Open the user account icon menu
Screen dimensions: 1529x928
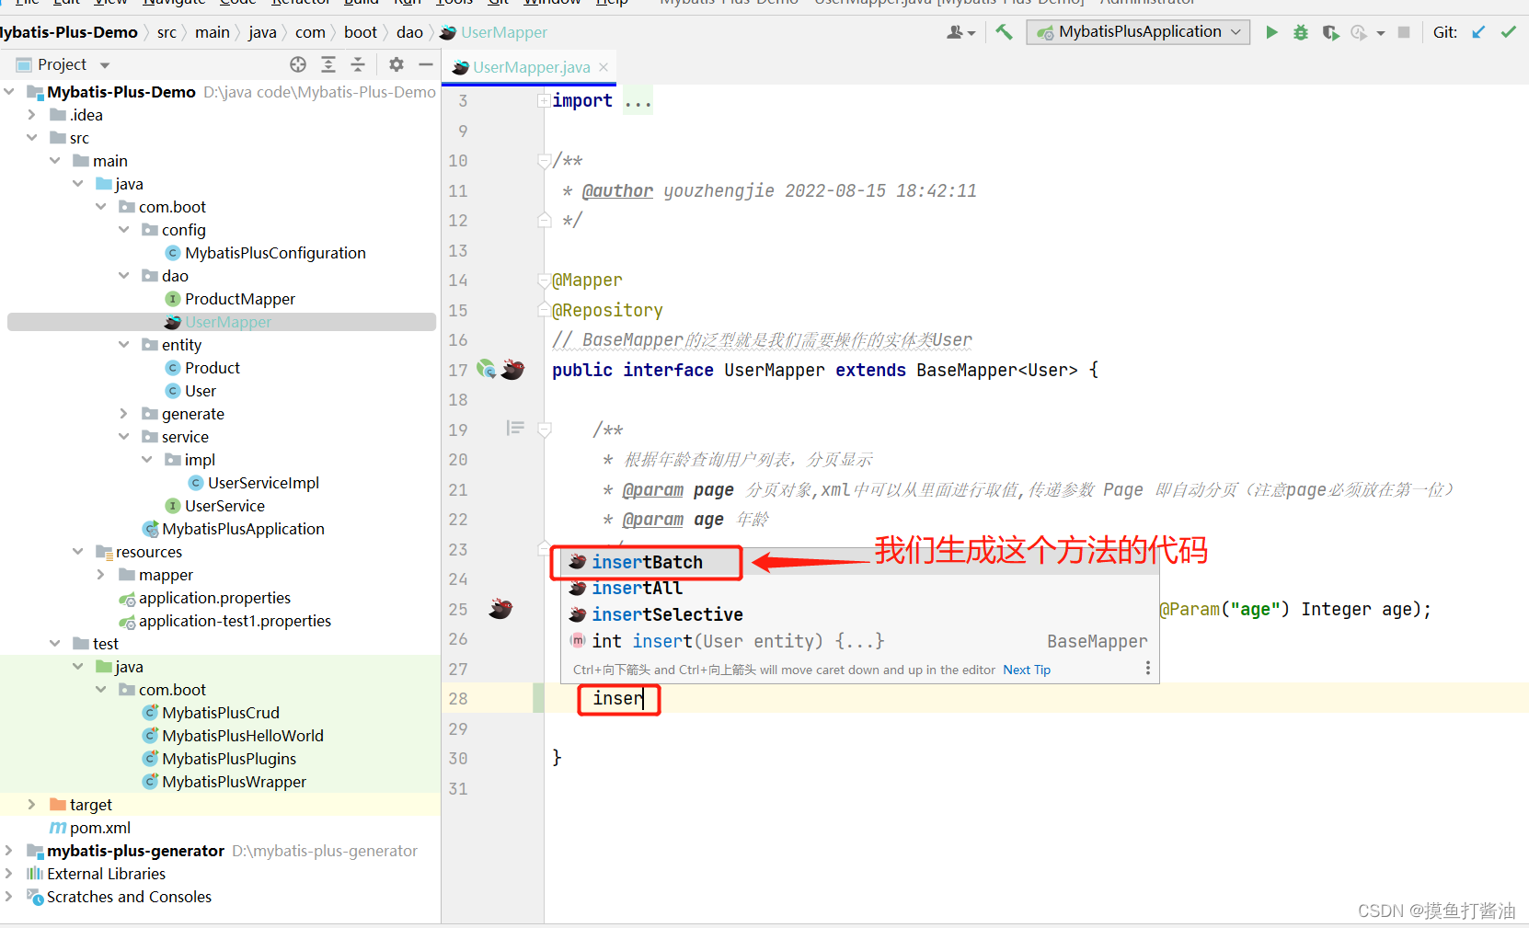[x=960, y=32]
